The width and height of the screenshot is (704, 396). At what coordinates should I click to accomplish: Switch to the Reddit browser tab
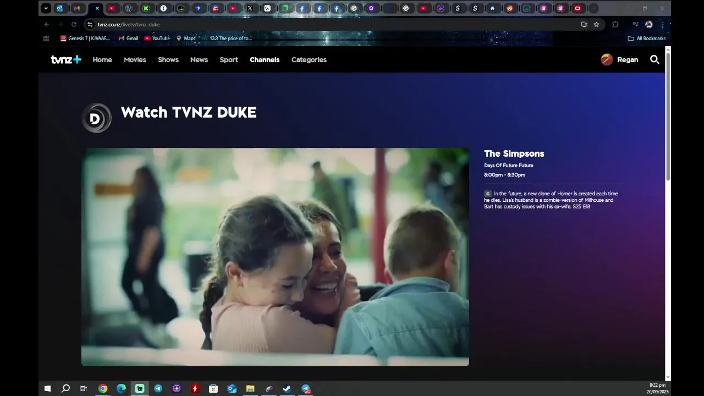click(509, 8)
